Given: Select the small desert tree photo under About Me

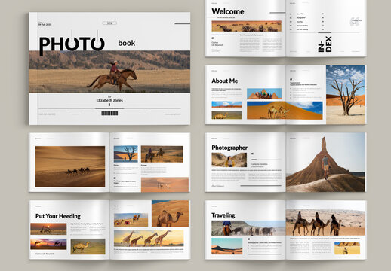Looking at the screenshot, I should tap(226, 105).
